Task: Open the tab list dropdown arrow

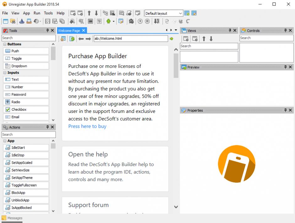Action: coord(176,30)
